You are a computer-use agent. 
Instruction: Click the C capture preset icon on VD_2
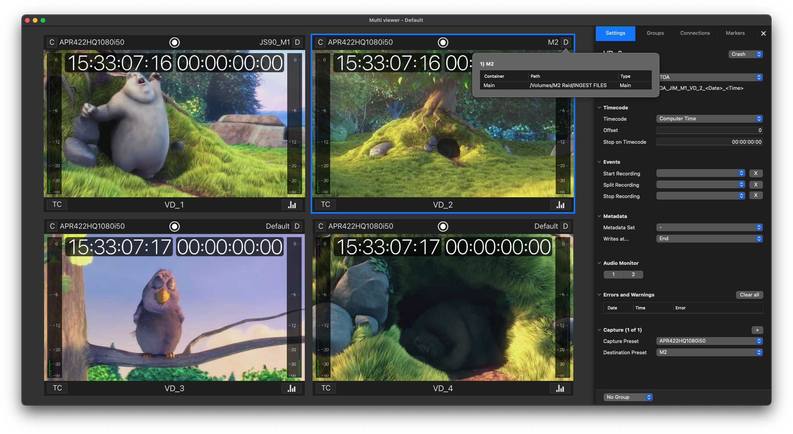point(320,42)
